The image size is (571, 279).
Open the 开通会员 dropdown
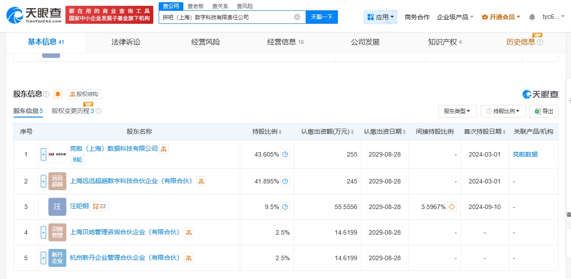[501, 17]
